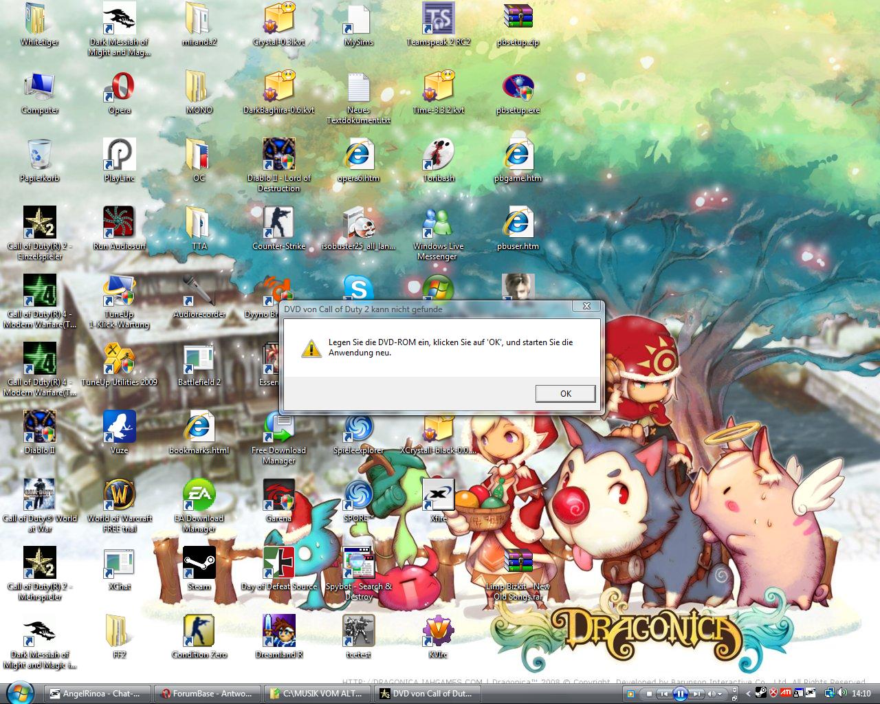880x704 pixels.
Task: Open the system volume tray icon
Action: 843,693
